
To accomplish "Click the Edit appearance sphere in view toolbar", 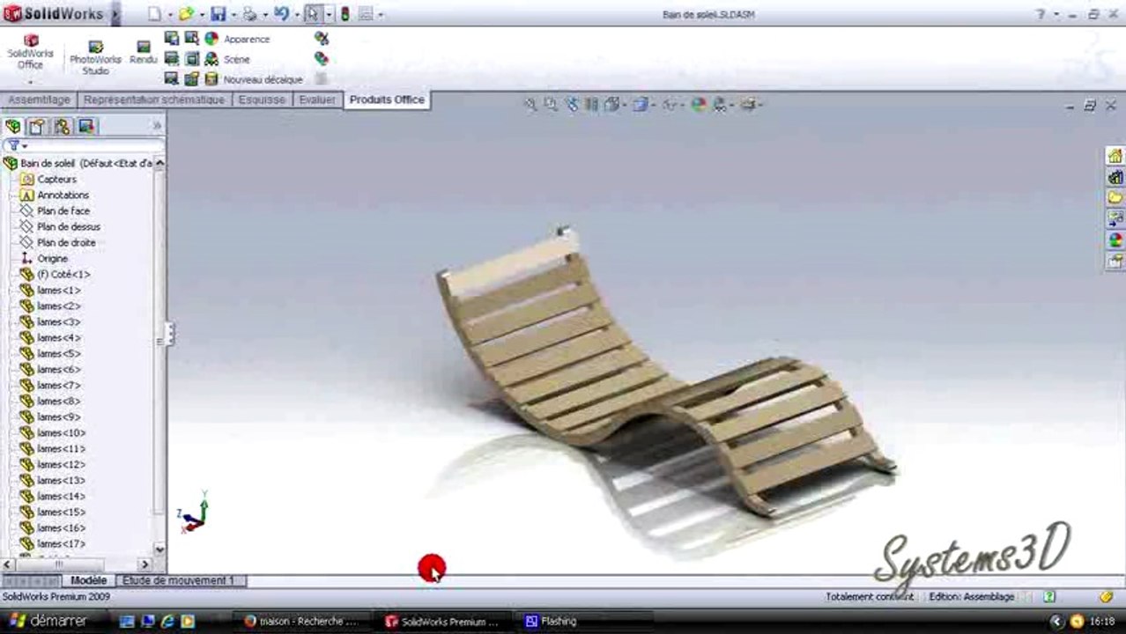I will 699,104.
